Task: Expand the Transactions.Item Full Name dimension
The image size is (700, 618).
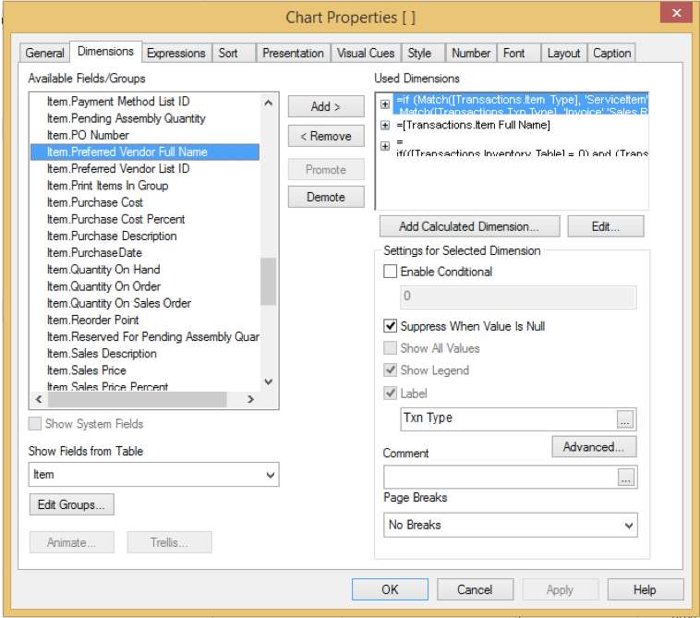Action: click(x=385, y=126)
